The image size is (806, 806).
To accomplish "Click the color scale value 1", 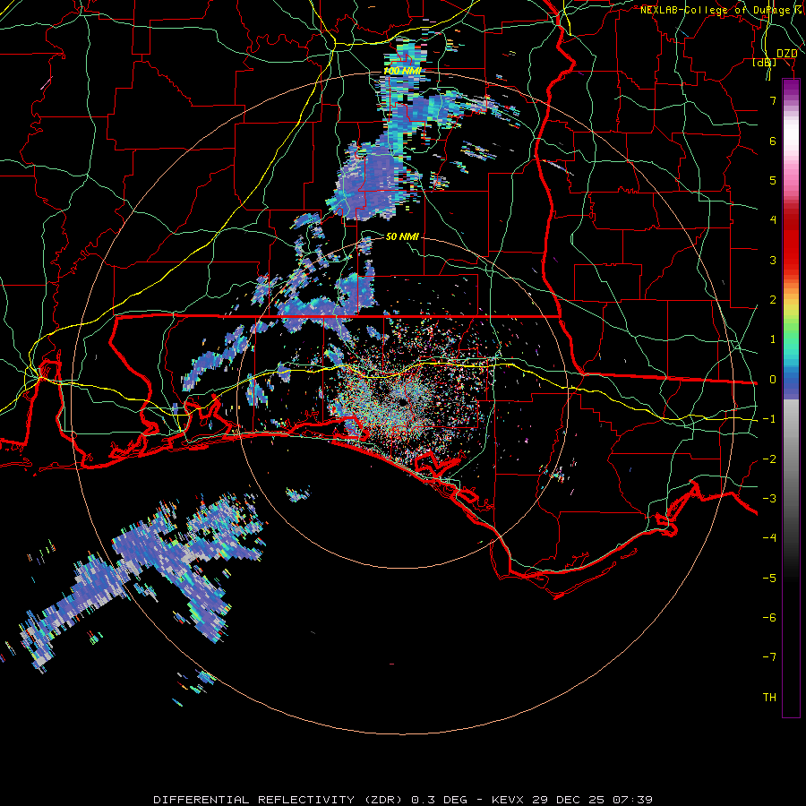I will (773, 339).
